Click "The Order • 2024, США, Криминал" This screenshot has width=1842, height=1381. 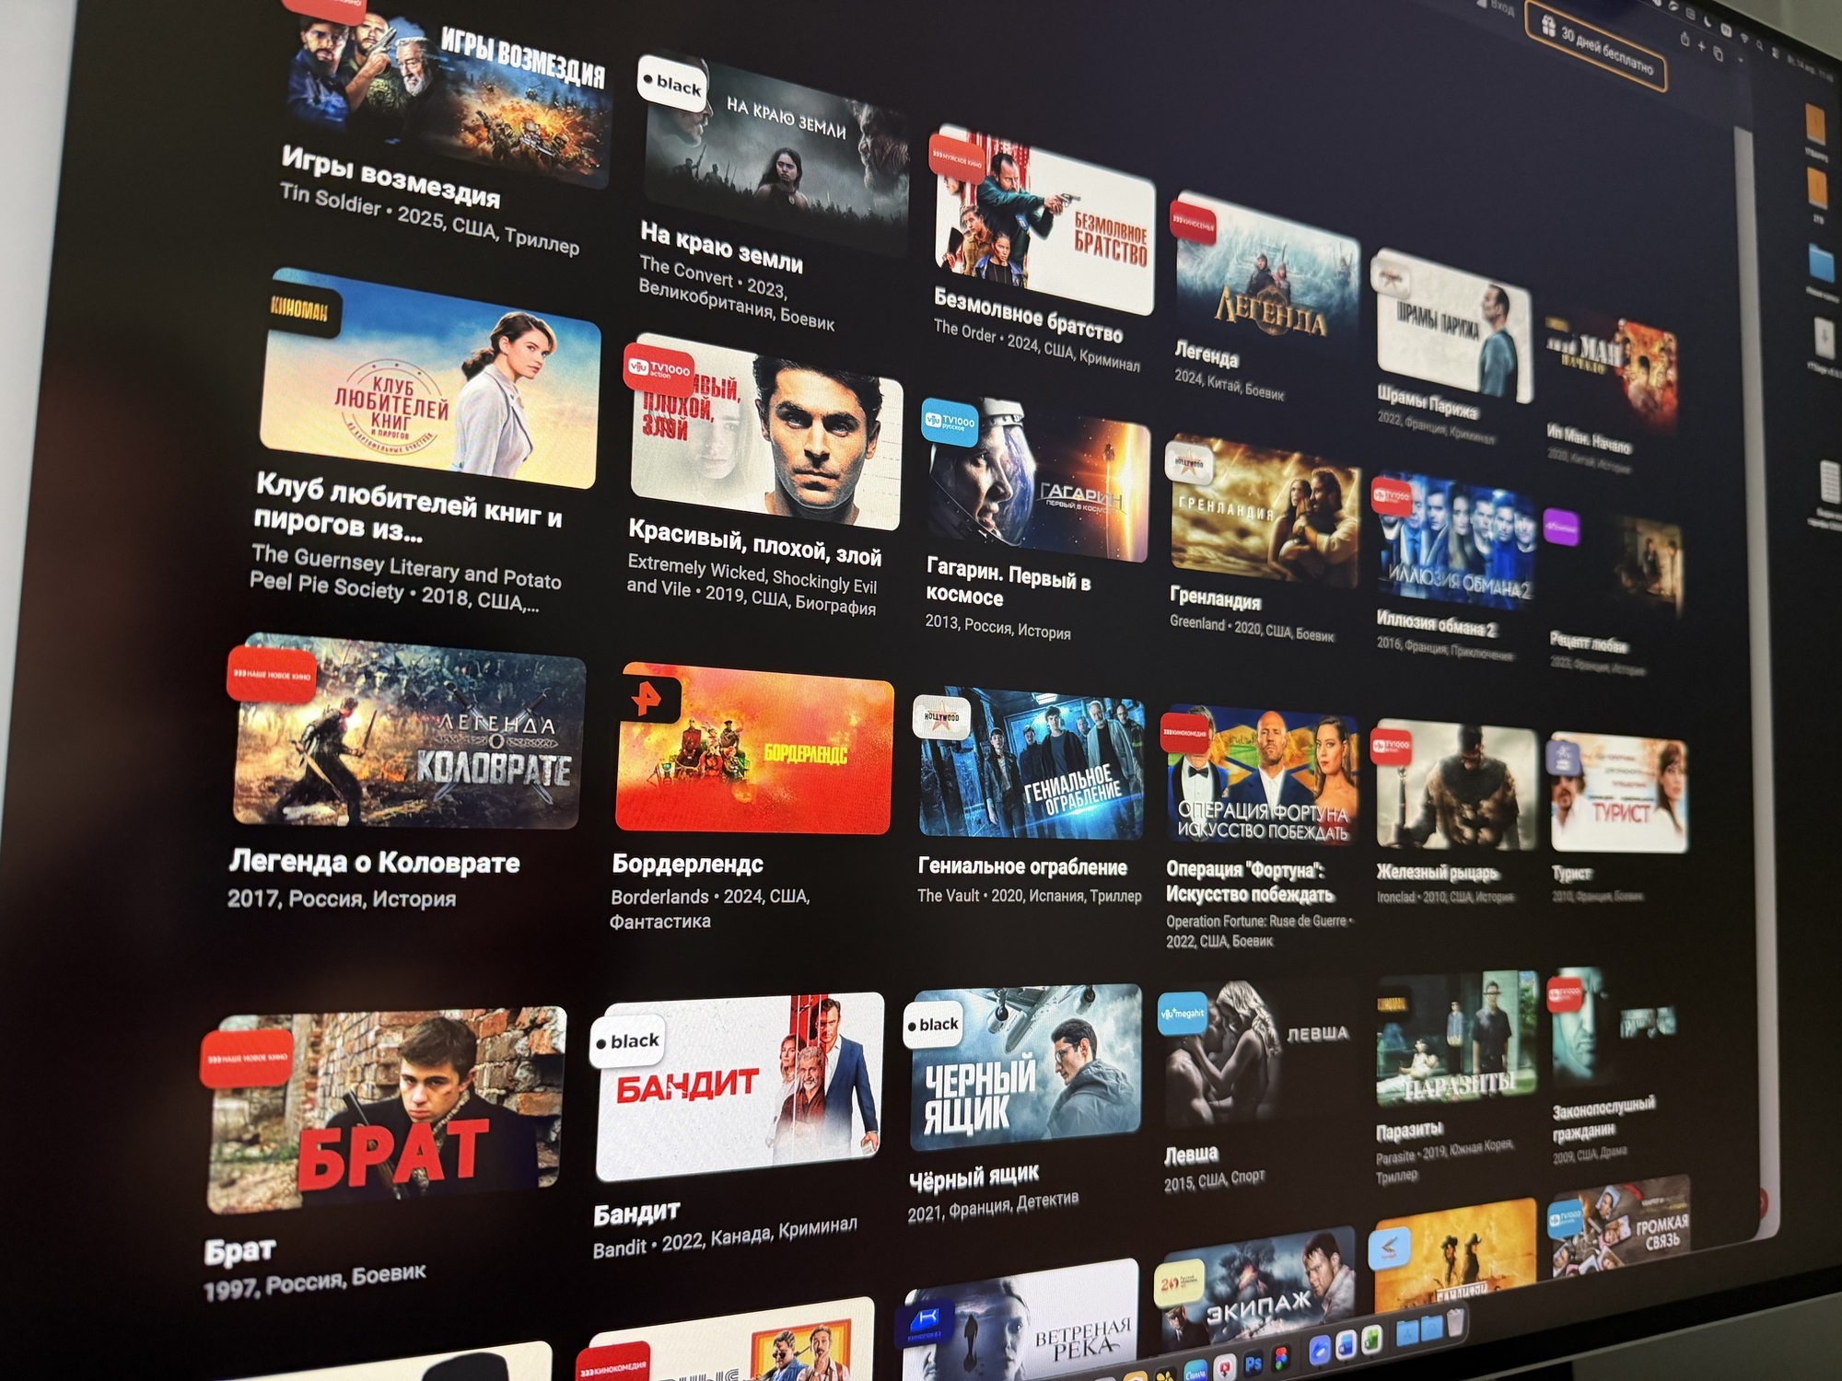[1036, 346]
